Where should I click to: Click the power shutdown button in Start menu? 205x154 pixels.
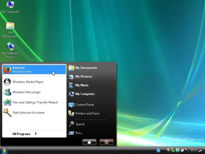[107, 142]
